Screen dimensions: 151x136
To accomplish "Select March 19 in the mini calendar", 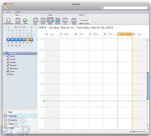I will click(27, 40).
